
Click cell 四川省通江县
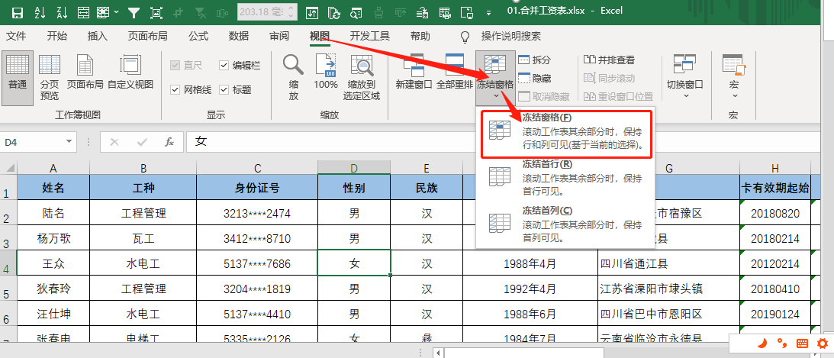point(668,263)
